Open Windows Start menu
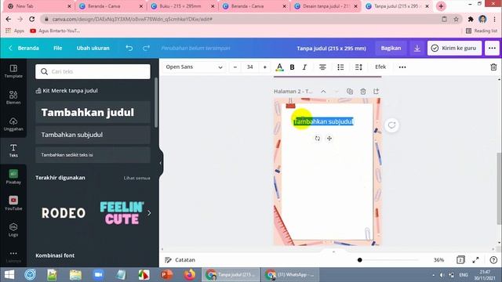Viewport: 502px width, 282px height. point(9,275)
